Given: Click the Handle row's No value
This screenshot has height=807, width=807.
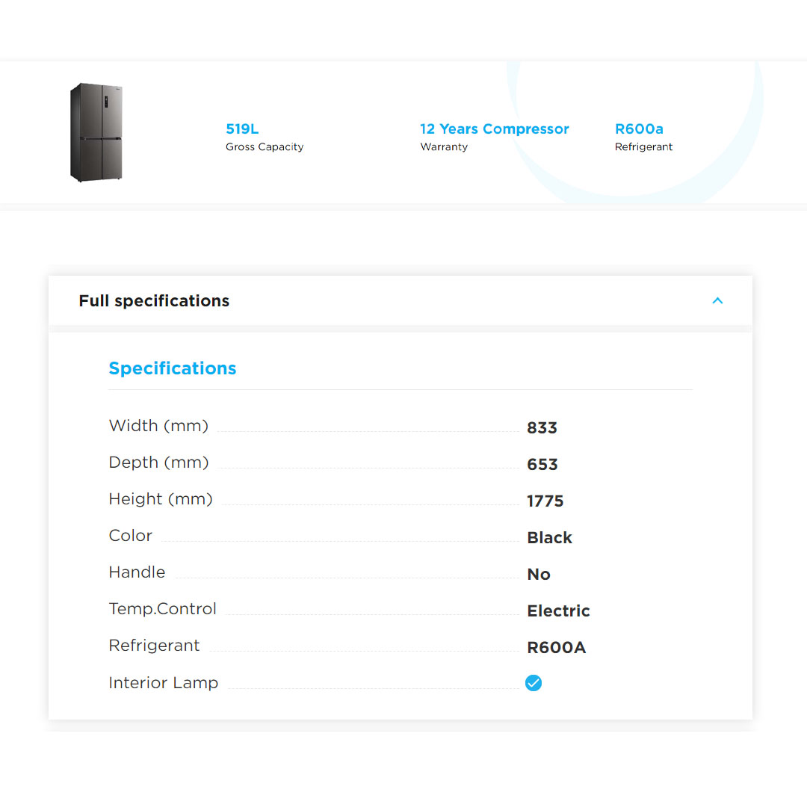Looking at the screenshot, I should pos(538,575).
